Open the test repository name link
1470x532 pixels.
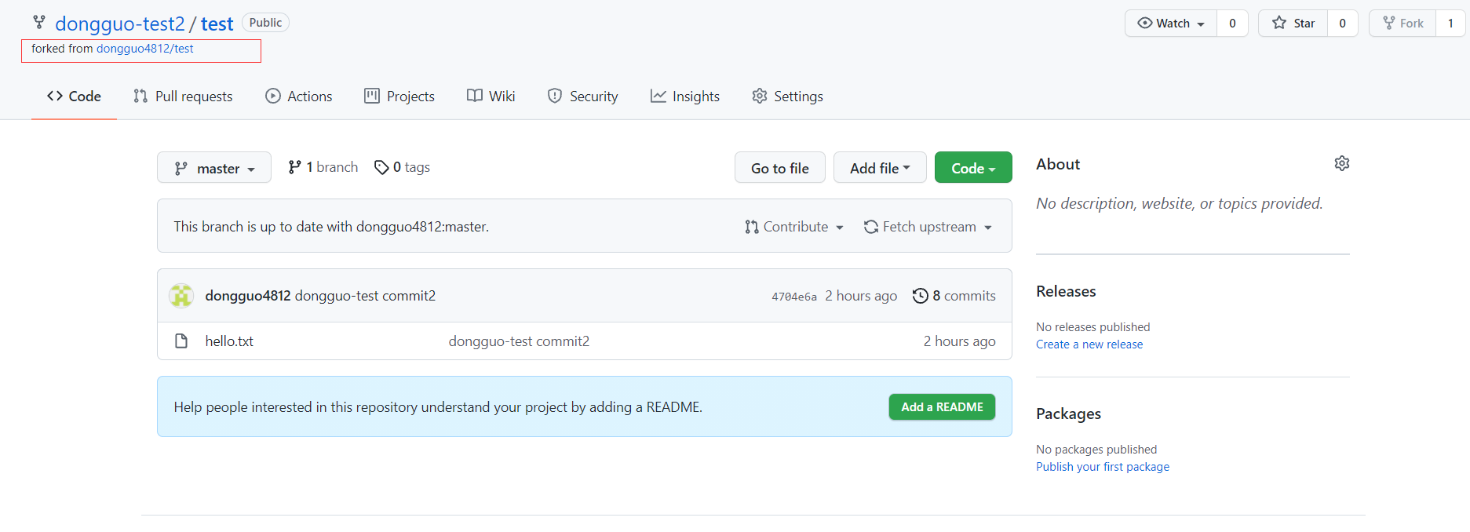[217, 24]
